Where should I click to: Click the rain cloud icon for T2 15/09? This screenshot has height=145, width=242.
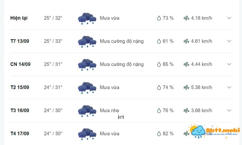[x=87, y=87]
